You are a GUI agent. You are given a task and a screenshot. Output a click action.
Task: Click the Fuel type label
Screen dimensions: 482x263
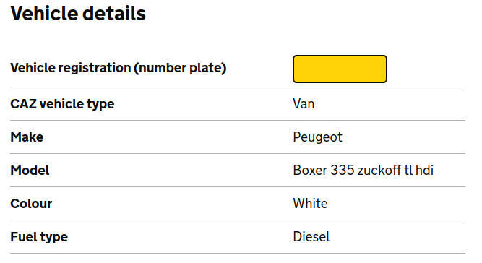point(39,237)
